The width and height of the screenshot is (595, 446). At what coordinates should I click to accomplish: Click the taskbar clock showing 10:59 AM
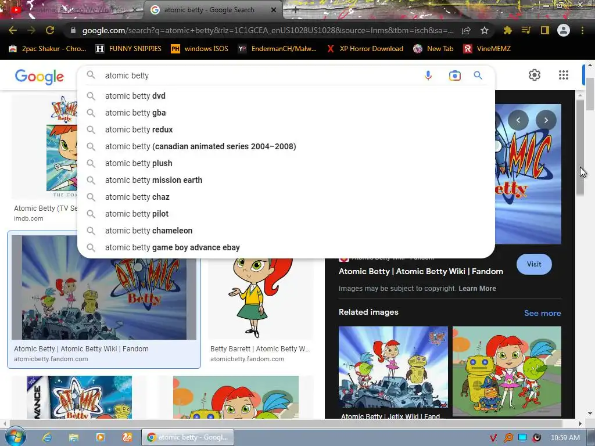(565, 438)
